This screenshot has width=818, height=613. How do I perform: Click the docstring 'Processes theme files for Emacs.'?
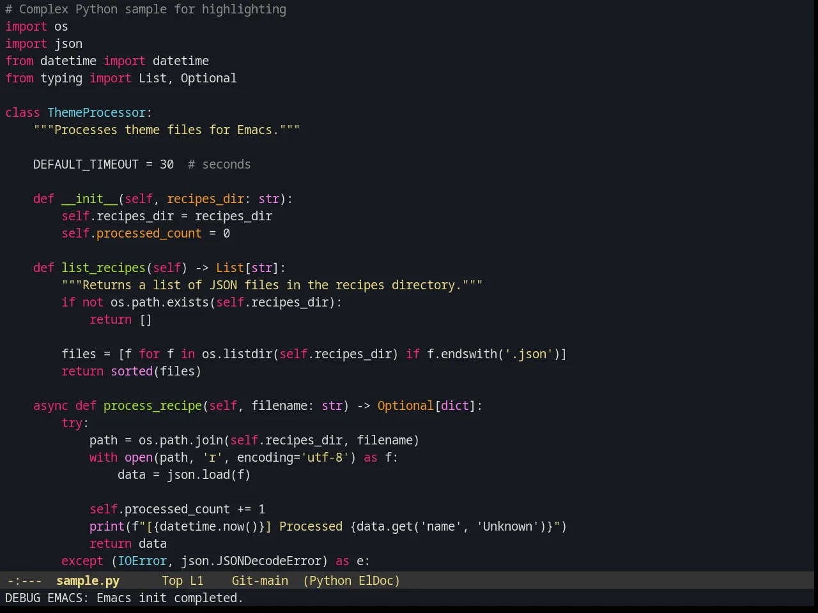click(167, 130)
